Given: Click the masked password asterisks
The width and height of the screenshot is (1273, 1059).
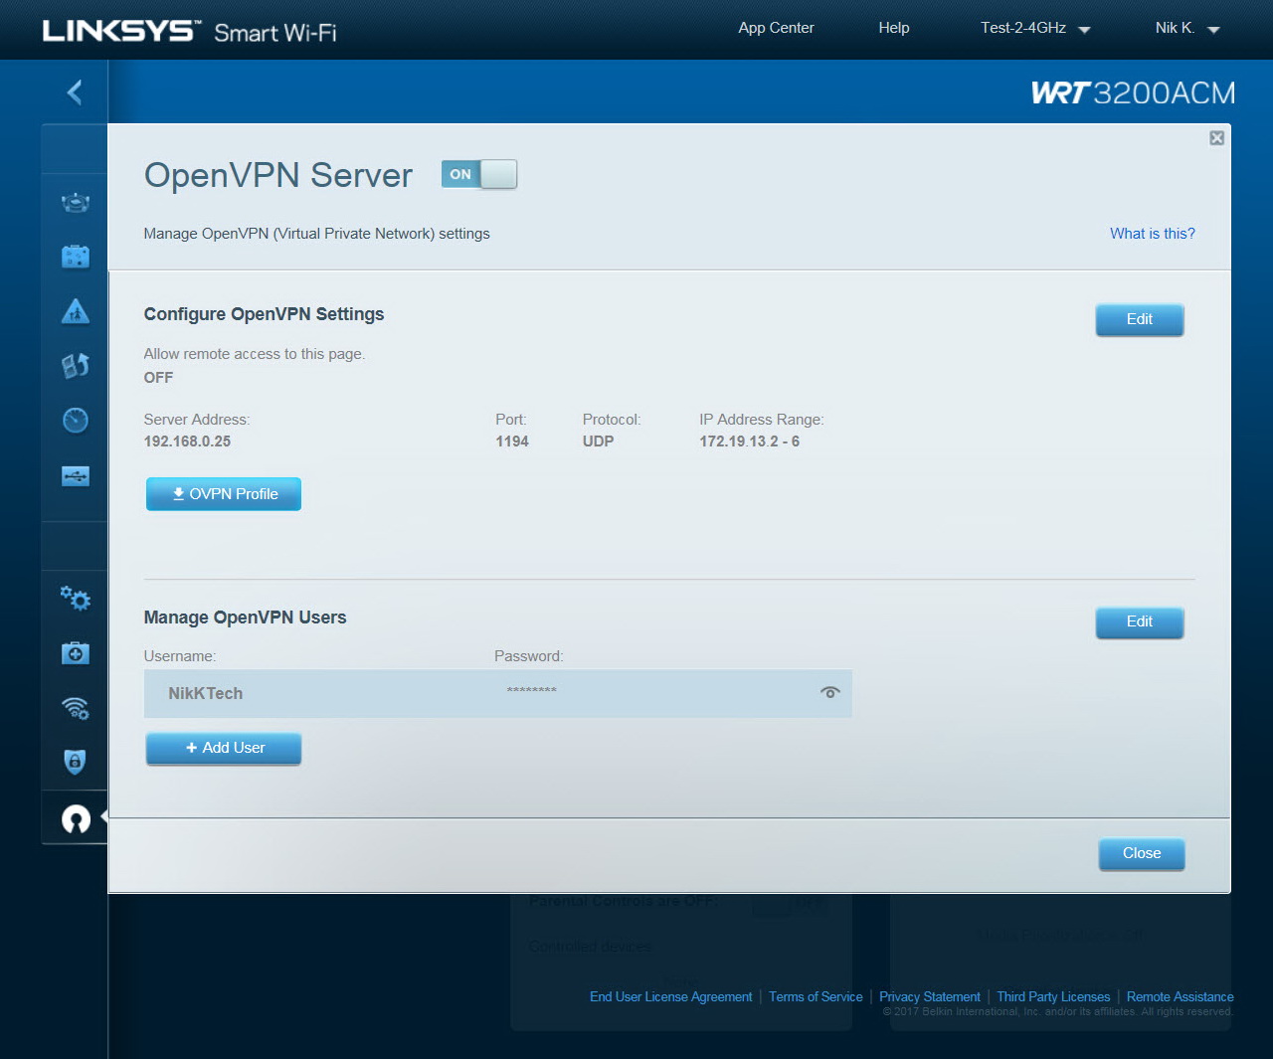Looking at the screenshot, I should (532, 690).
